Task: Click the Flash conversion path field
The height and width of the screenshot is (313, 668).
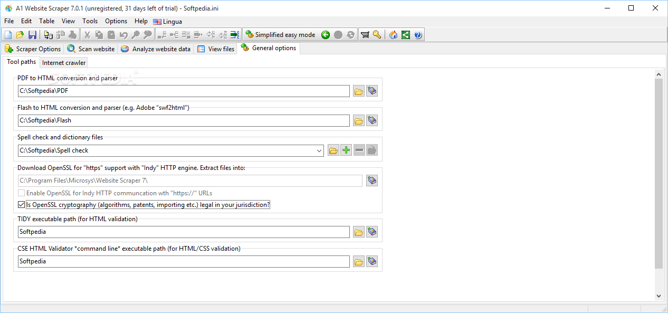Action: click(184, 120)
